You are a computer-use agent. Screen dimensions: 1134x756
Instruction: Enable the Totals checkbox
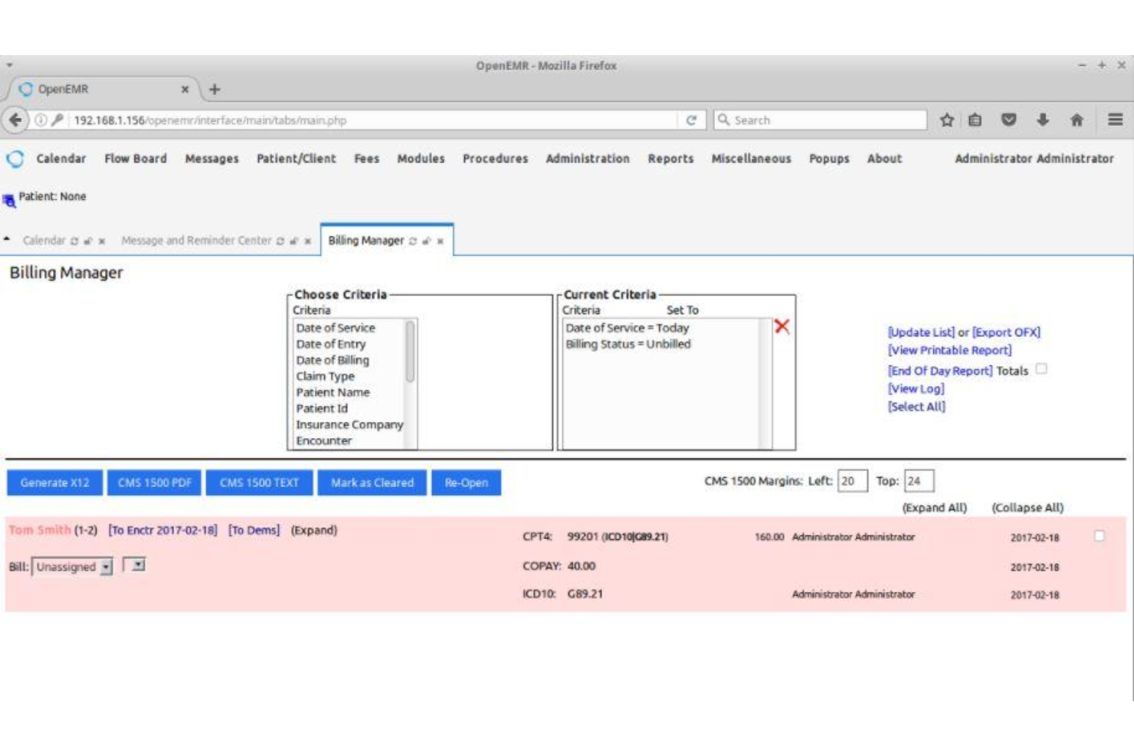tap(1041, 370)
